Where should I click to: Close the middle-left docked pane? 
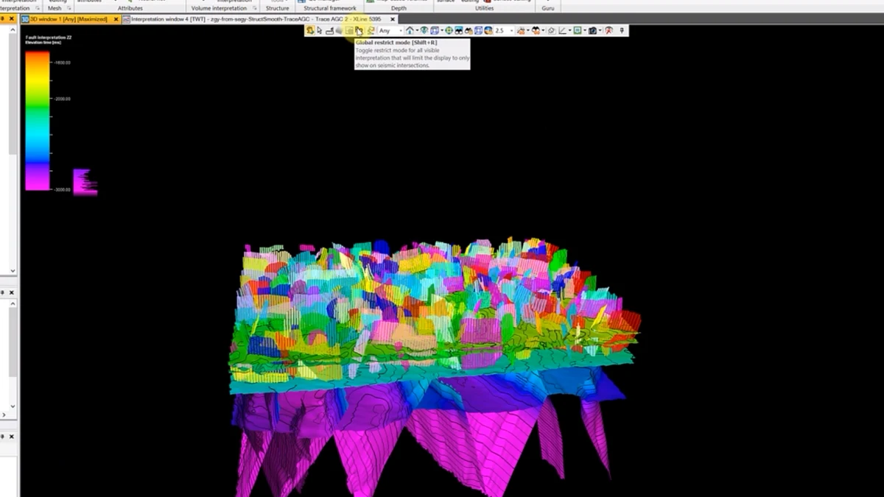coord(12,292)
